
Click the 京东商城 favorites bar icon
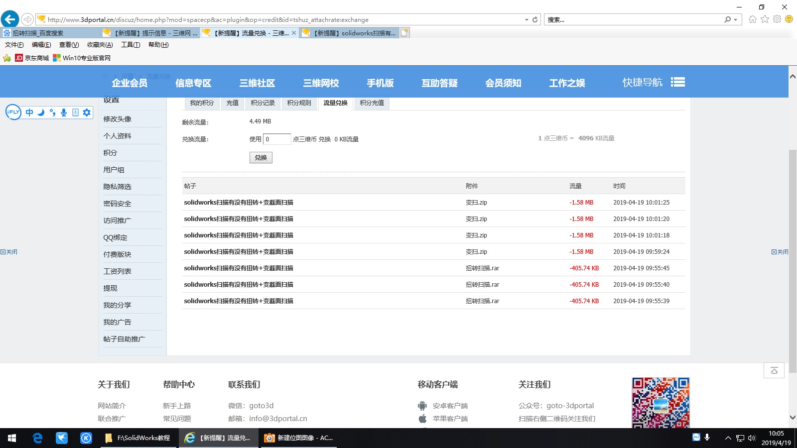(x=19, y=58)
